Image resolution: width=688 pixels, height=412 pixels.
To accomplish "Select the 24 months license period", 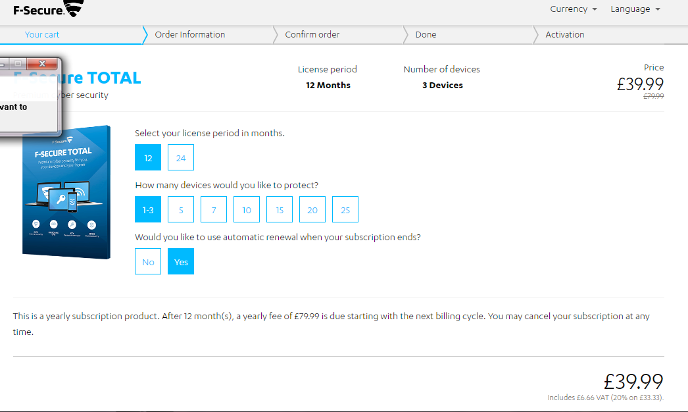I will [x=181, y=157].
